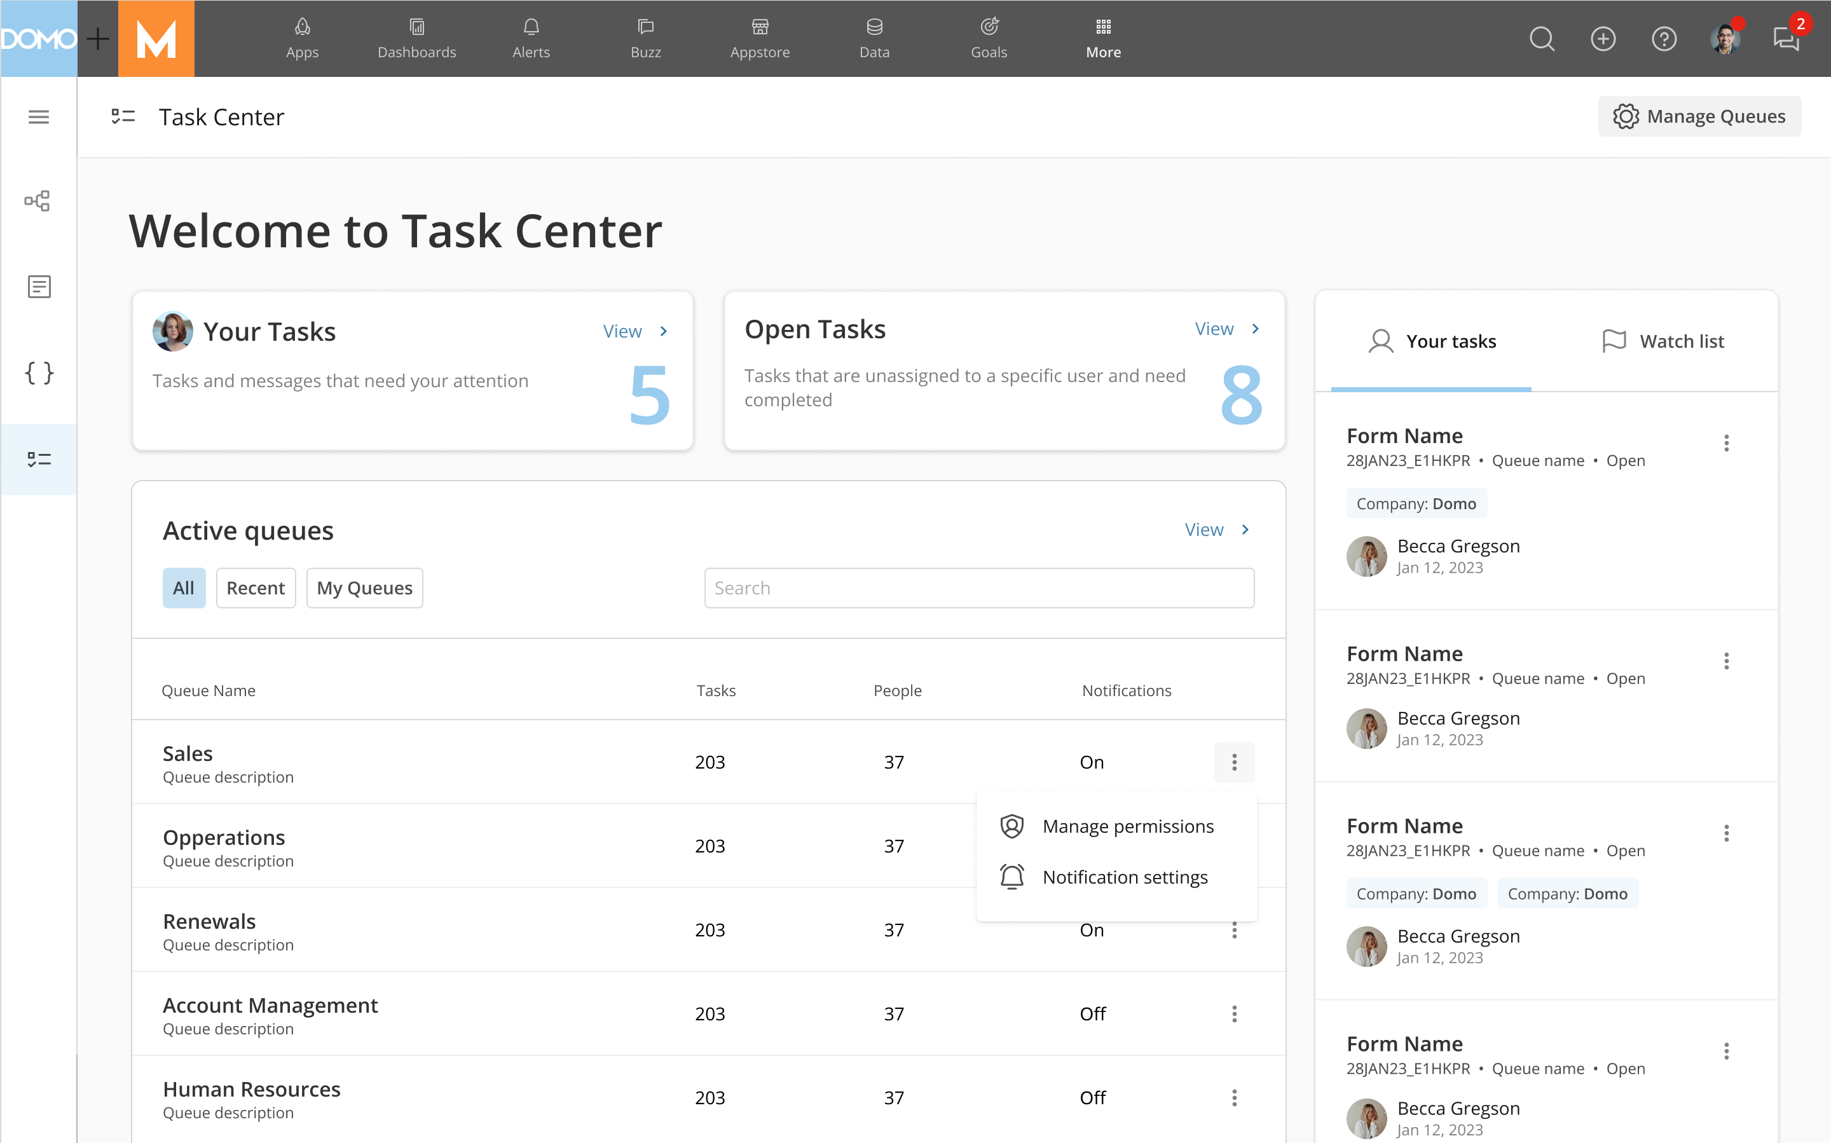Open Account Management options menu

1234,1014
